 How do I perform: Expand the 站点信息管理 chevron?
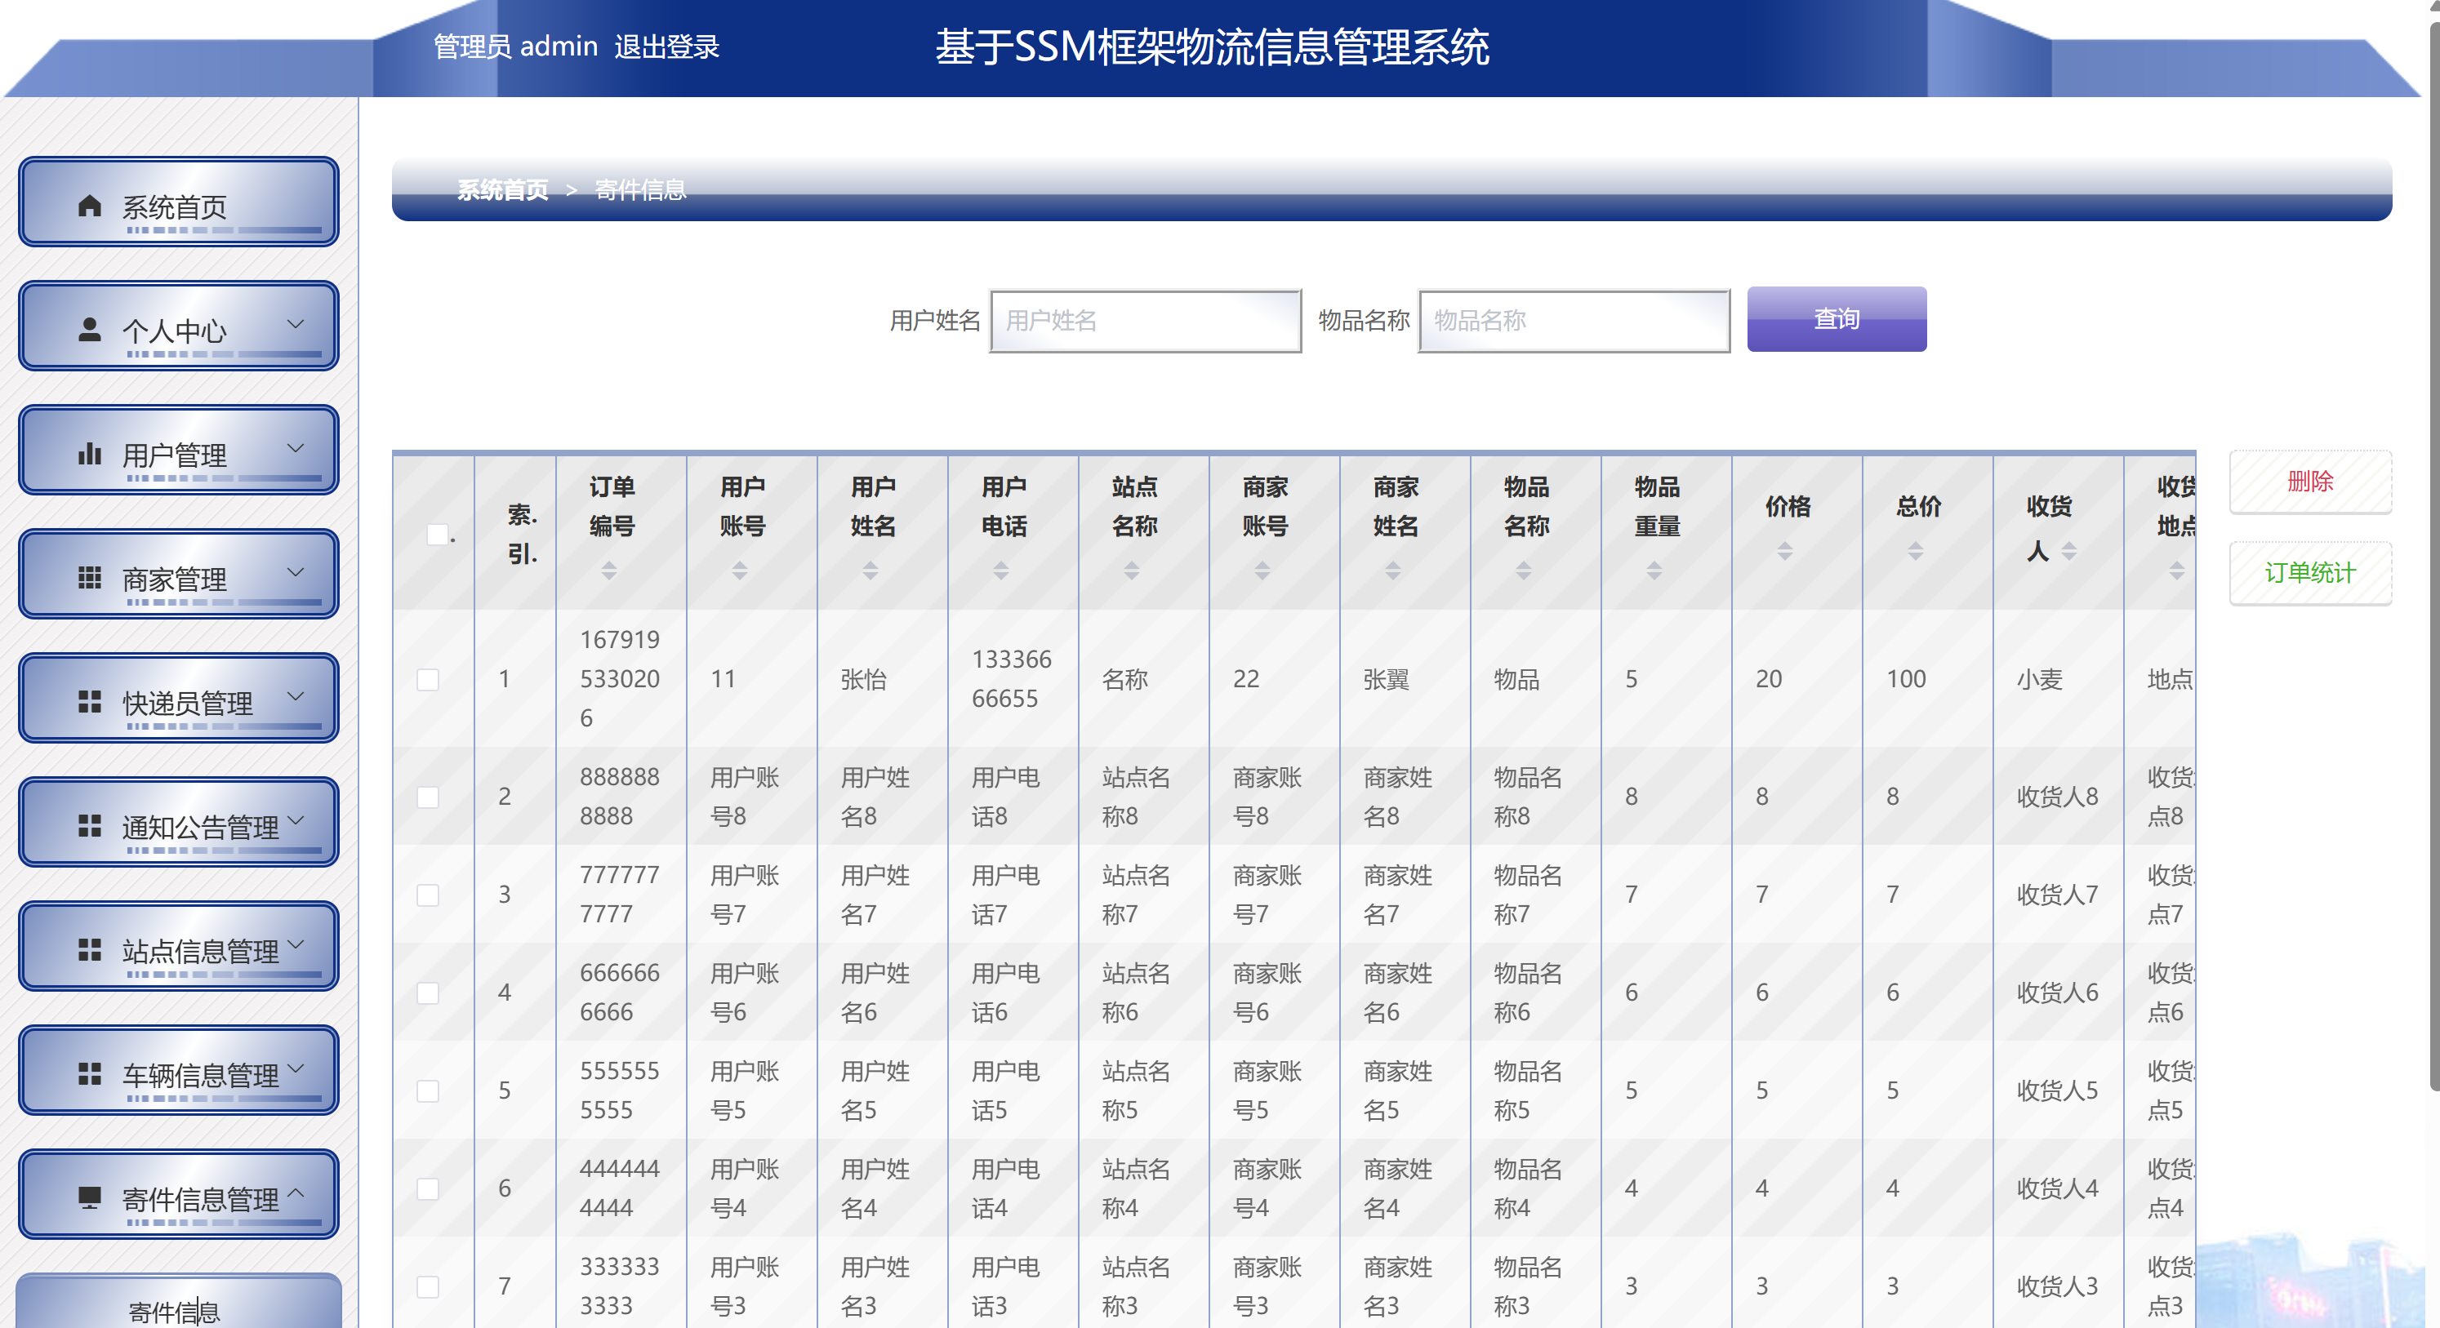pyautogui.click(x=296, y=944)
